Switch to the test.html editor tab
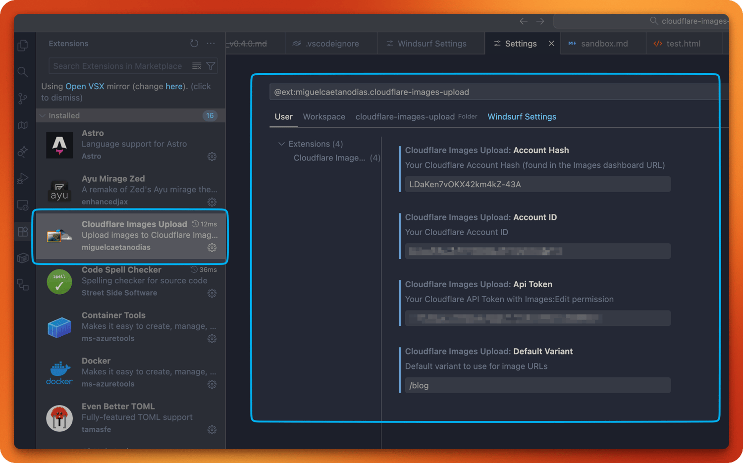Image resolution: width=743 pixels, height=463 pixels. [684, 44]
